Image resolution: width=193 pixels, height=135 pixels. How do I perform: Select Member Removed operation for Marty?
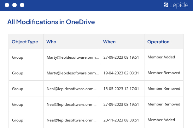[x=164, y=73]
